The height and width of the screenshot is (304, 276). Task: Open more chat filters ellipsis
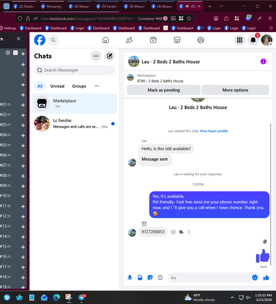(97, 86)
